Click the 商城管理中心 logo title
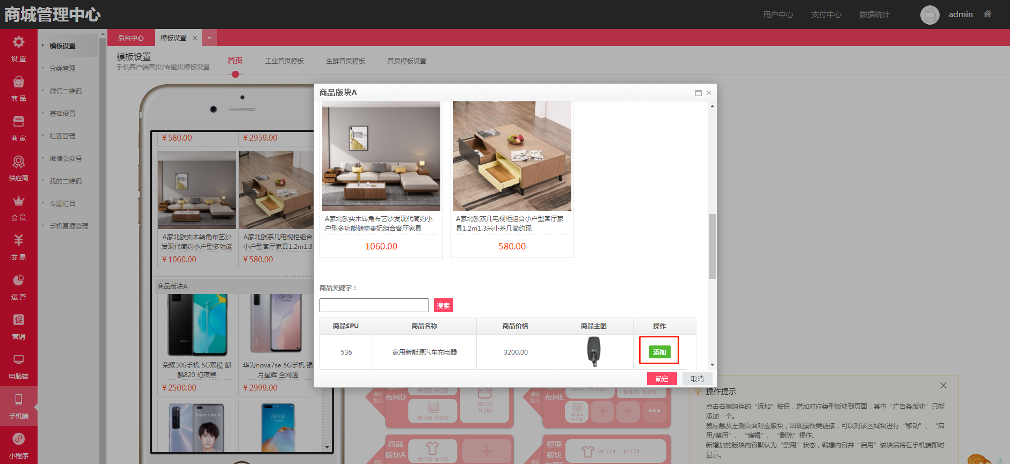 [x=53, y=14]
